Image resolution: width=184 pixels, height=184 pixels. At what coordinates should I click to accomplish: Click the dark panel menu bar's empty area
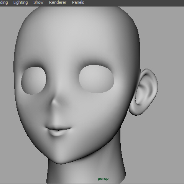(x=134, y=3)
